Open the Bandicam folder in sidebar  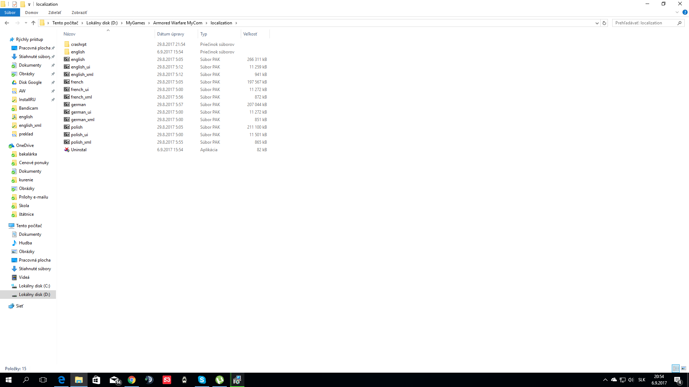pyautogui.click(x=28, y=108)
